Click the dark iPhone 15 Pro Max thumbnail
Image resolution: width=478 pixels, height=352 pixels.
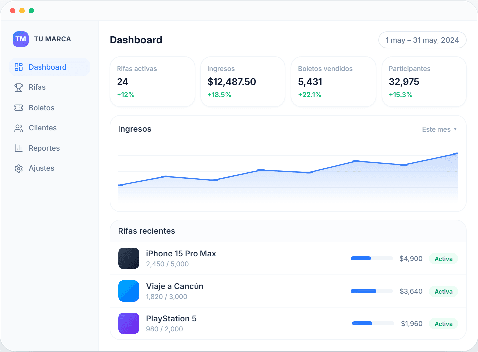point(129,258)
